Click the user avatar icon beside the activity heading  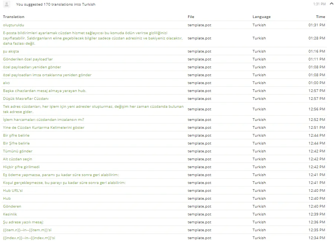click(x=7, y=4)
